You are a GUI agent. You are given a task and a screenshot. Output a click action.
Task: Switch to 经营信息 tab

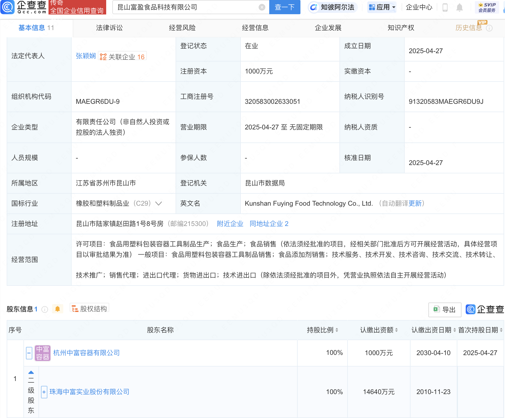(255, 28)
